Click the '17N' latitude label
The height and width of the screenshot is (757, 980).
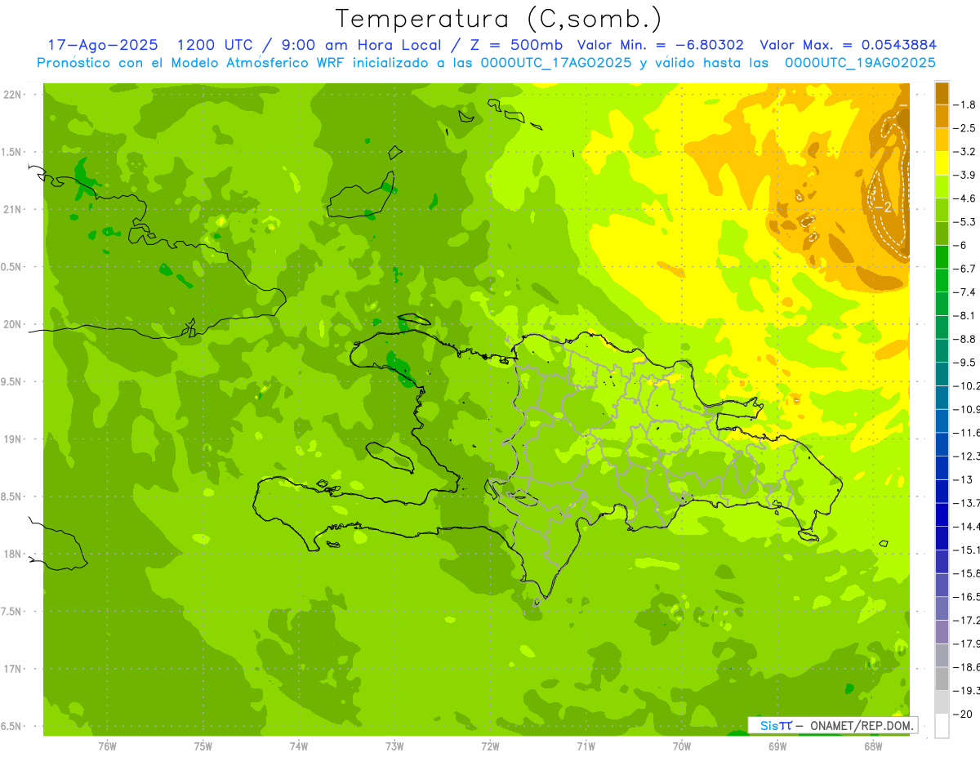12,670
